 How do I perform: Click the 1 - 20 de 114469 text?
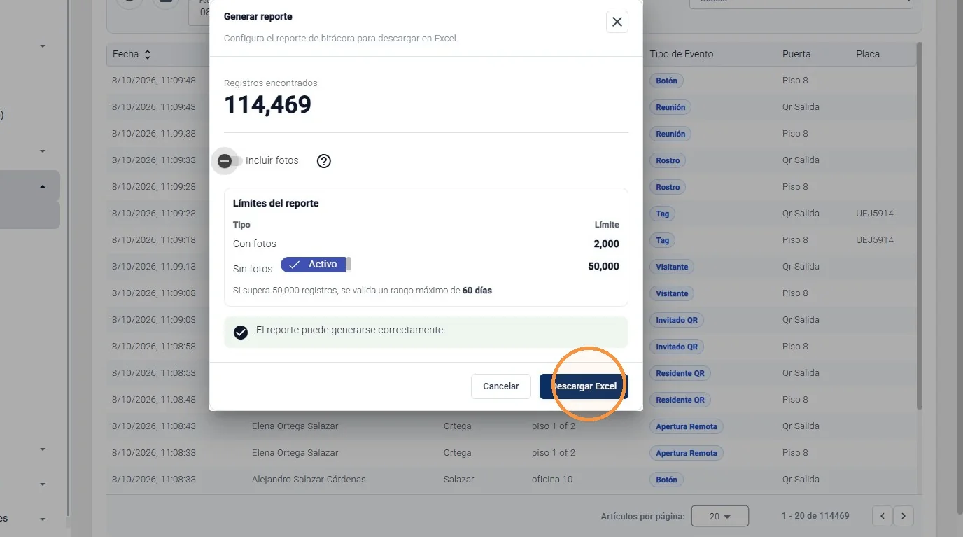[x=815, y=516]
